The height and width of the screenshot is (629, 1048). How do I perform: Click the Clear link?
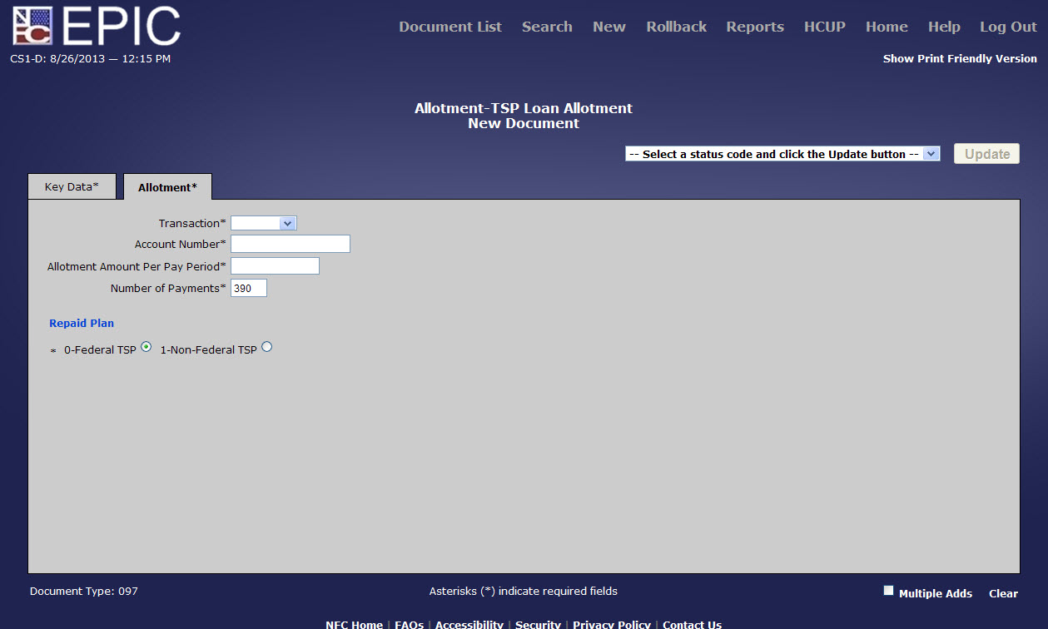(x=1003, y=593)
